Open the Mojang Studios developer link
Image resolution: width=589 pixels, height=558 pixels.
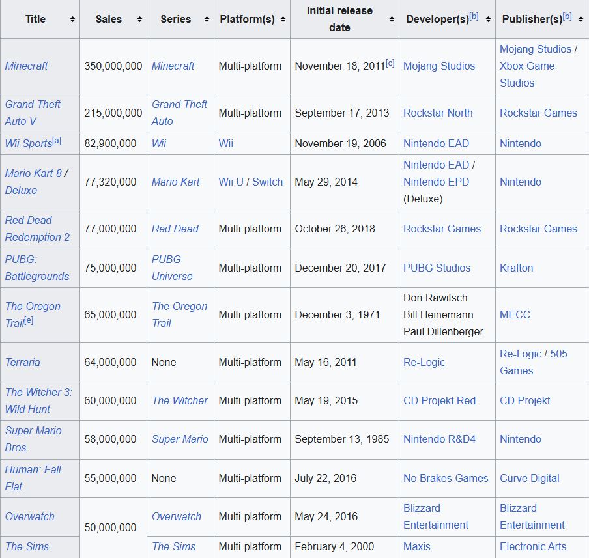click(439, 66)
